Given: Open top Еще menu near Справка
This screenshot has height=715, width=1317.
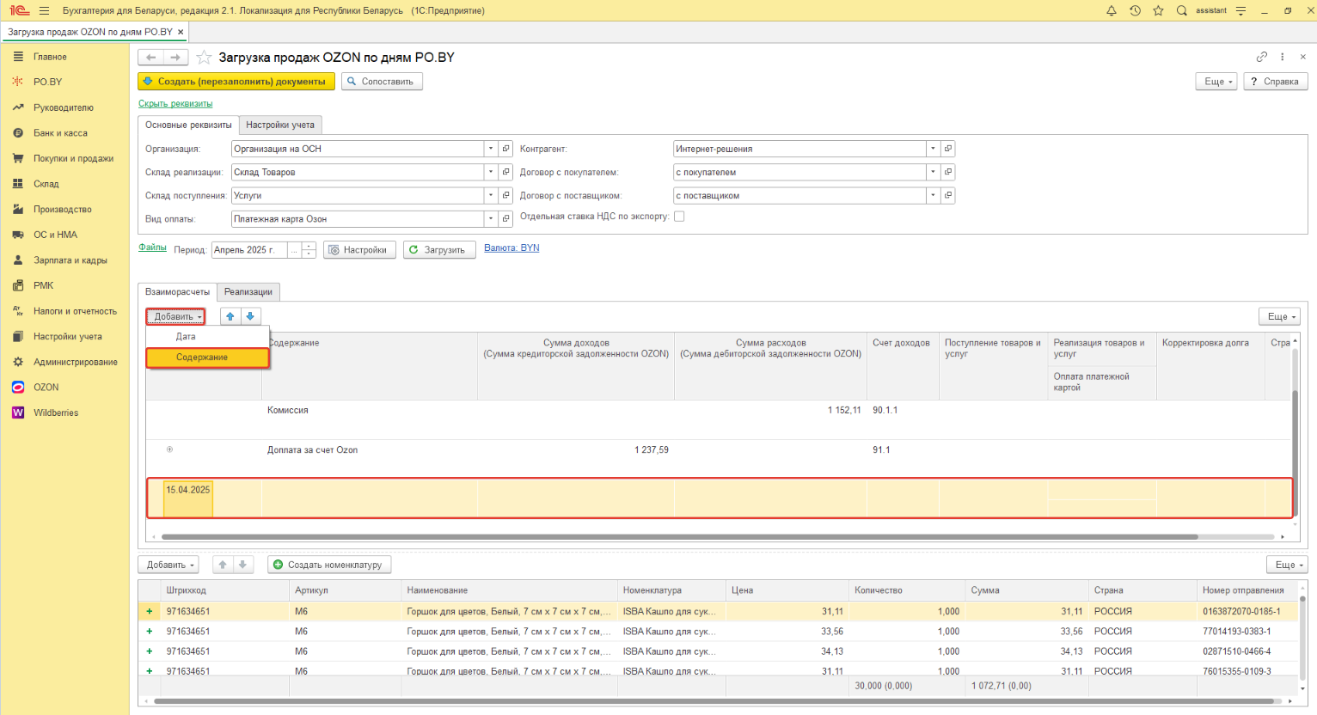Looking at the screenshot, I should (x=1216, y=82).
